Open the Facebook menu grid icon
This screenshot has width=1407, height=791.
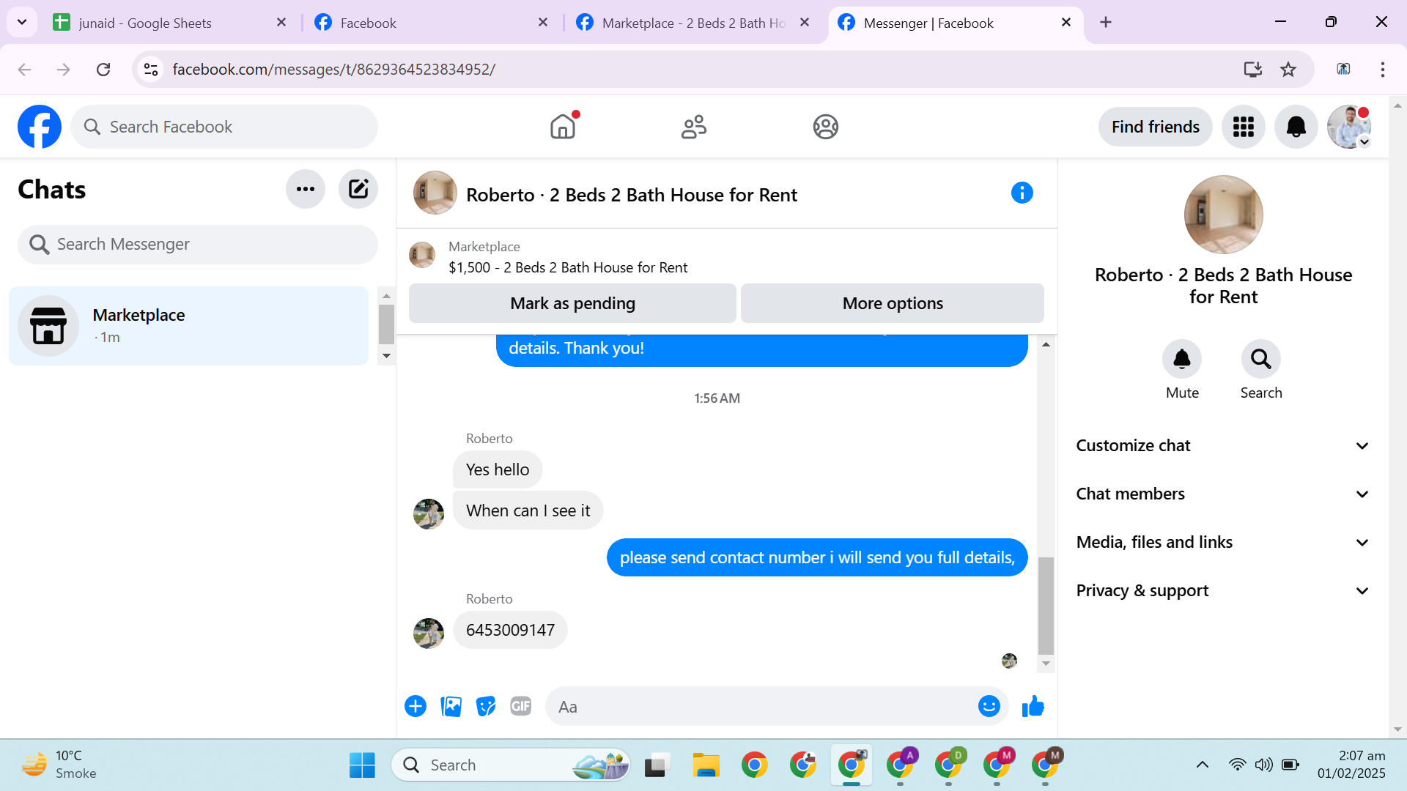pyautogui.click(x=1244, y=127)
